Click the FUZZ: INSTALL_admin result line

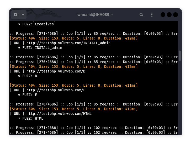point(40,48)
